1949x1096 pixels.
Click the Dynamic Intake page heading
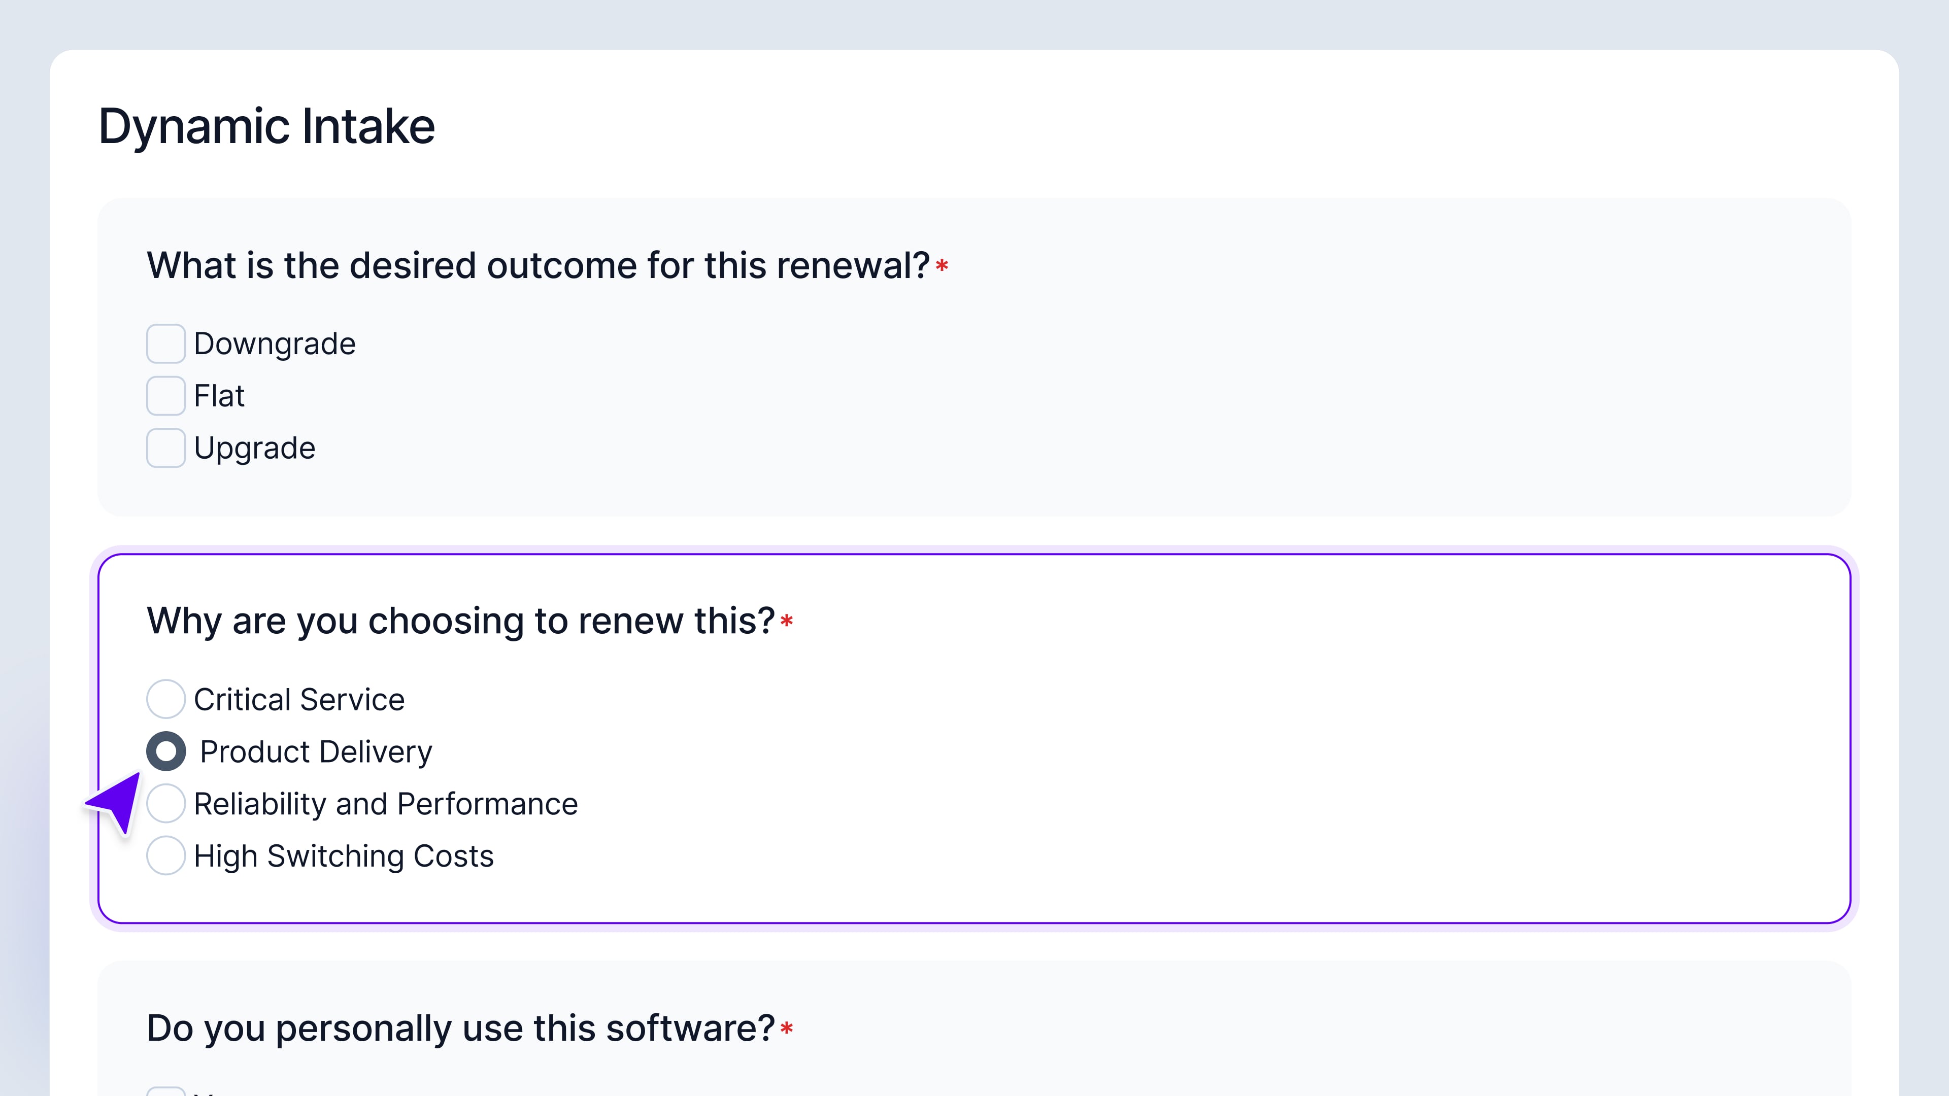click(266, 125)
